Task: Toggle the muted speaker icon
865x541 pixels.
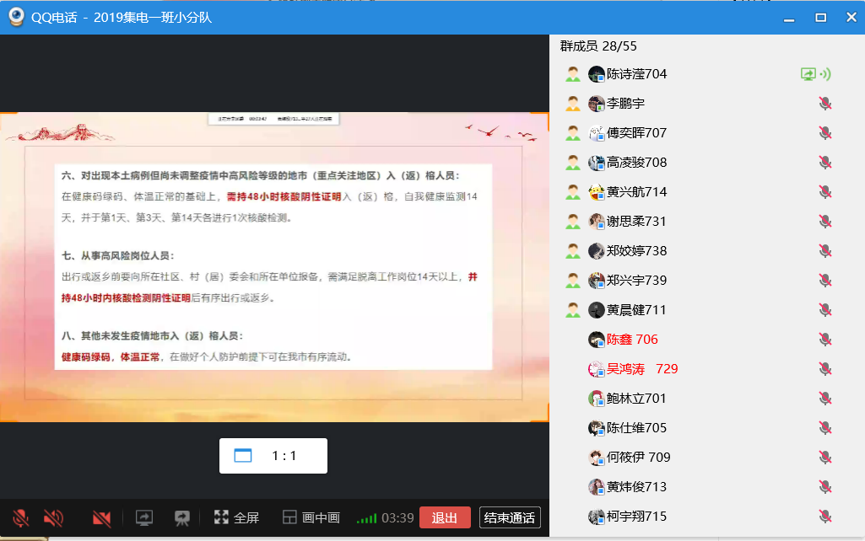Action: point(53,517)
